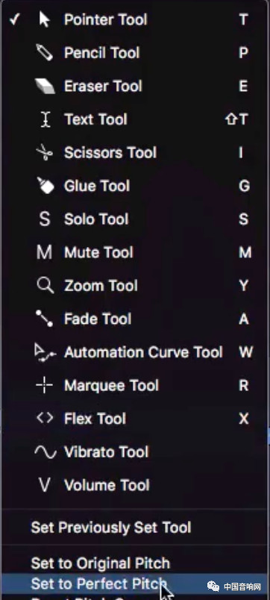The height and width of the screenshot is (600, 270).
Task: Select the Fade Tool icon
Action: (x=44, y=319)
